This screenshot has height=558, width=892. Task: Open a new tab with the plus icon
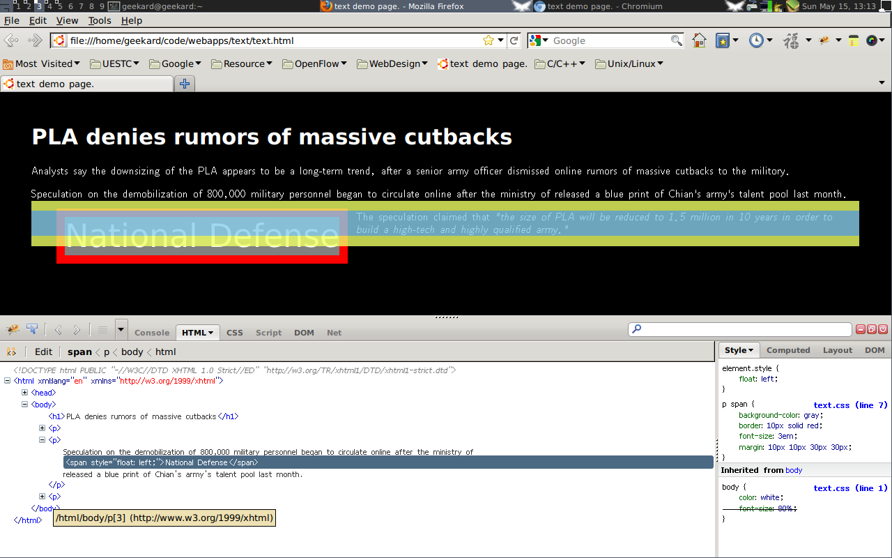pos(185,84)
